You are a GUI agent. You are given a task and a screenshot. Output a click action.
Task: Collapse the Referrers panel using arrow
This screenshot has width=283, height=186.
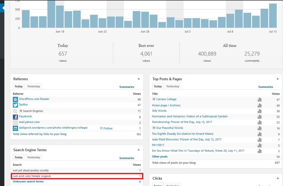(139, 79)
